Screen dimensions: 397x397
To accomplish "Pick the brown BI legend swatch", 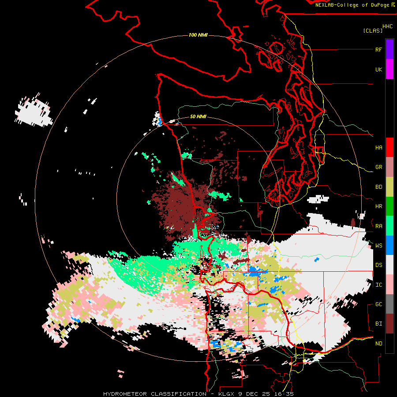I will (x=390, y=324).
